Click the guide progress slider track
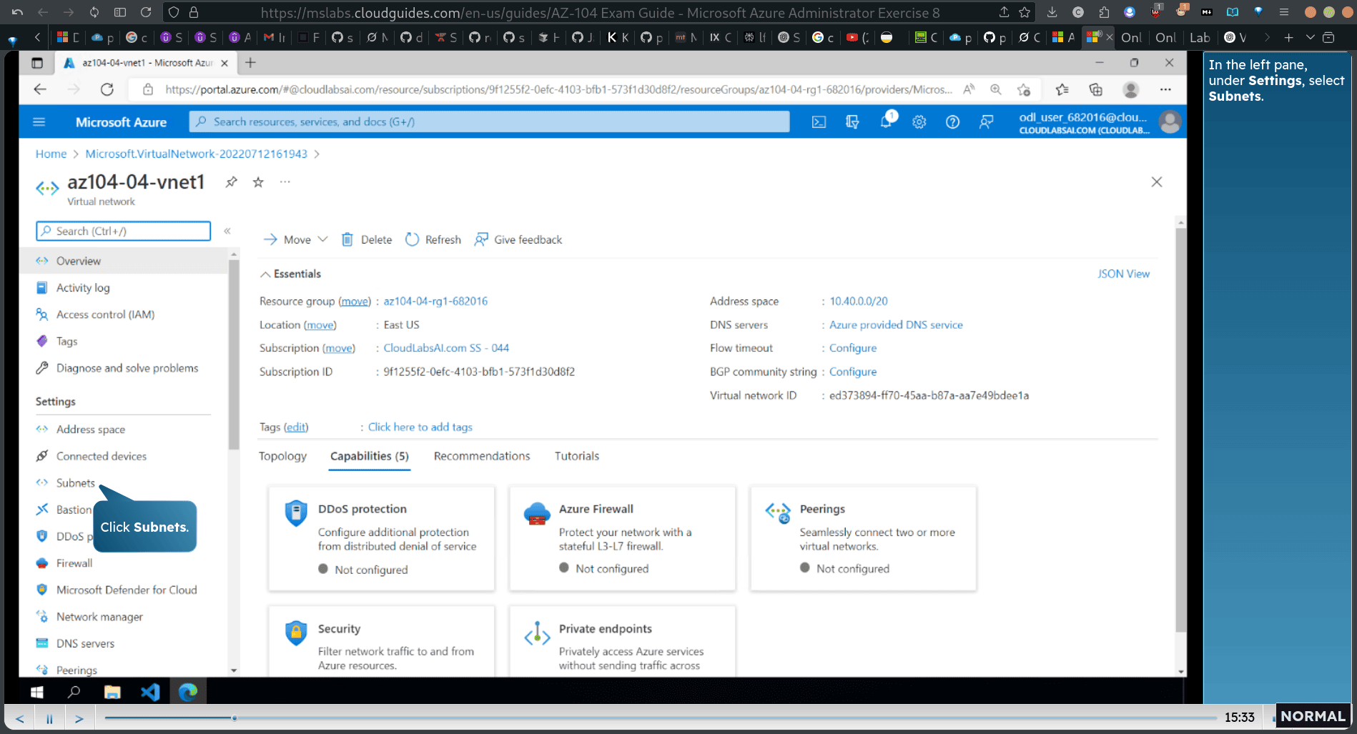Screen dimensions: 1357x734 point(661,718)
